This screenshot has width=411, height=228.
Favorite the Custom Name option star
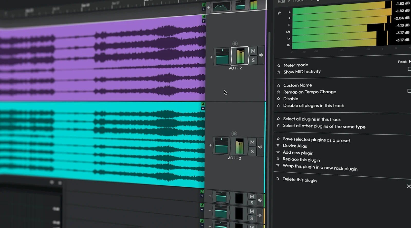point(278,85)
